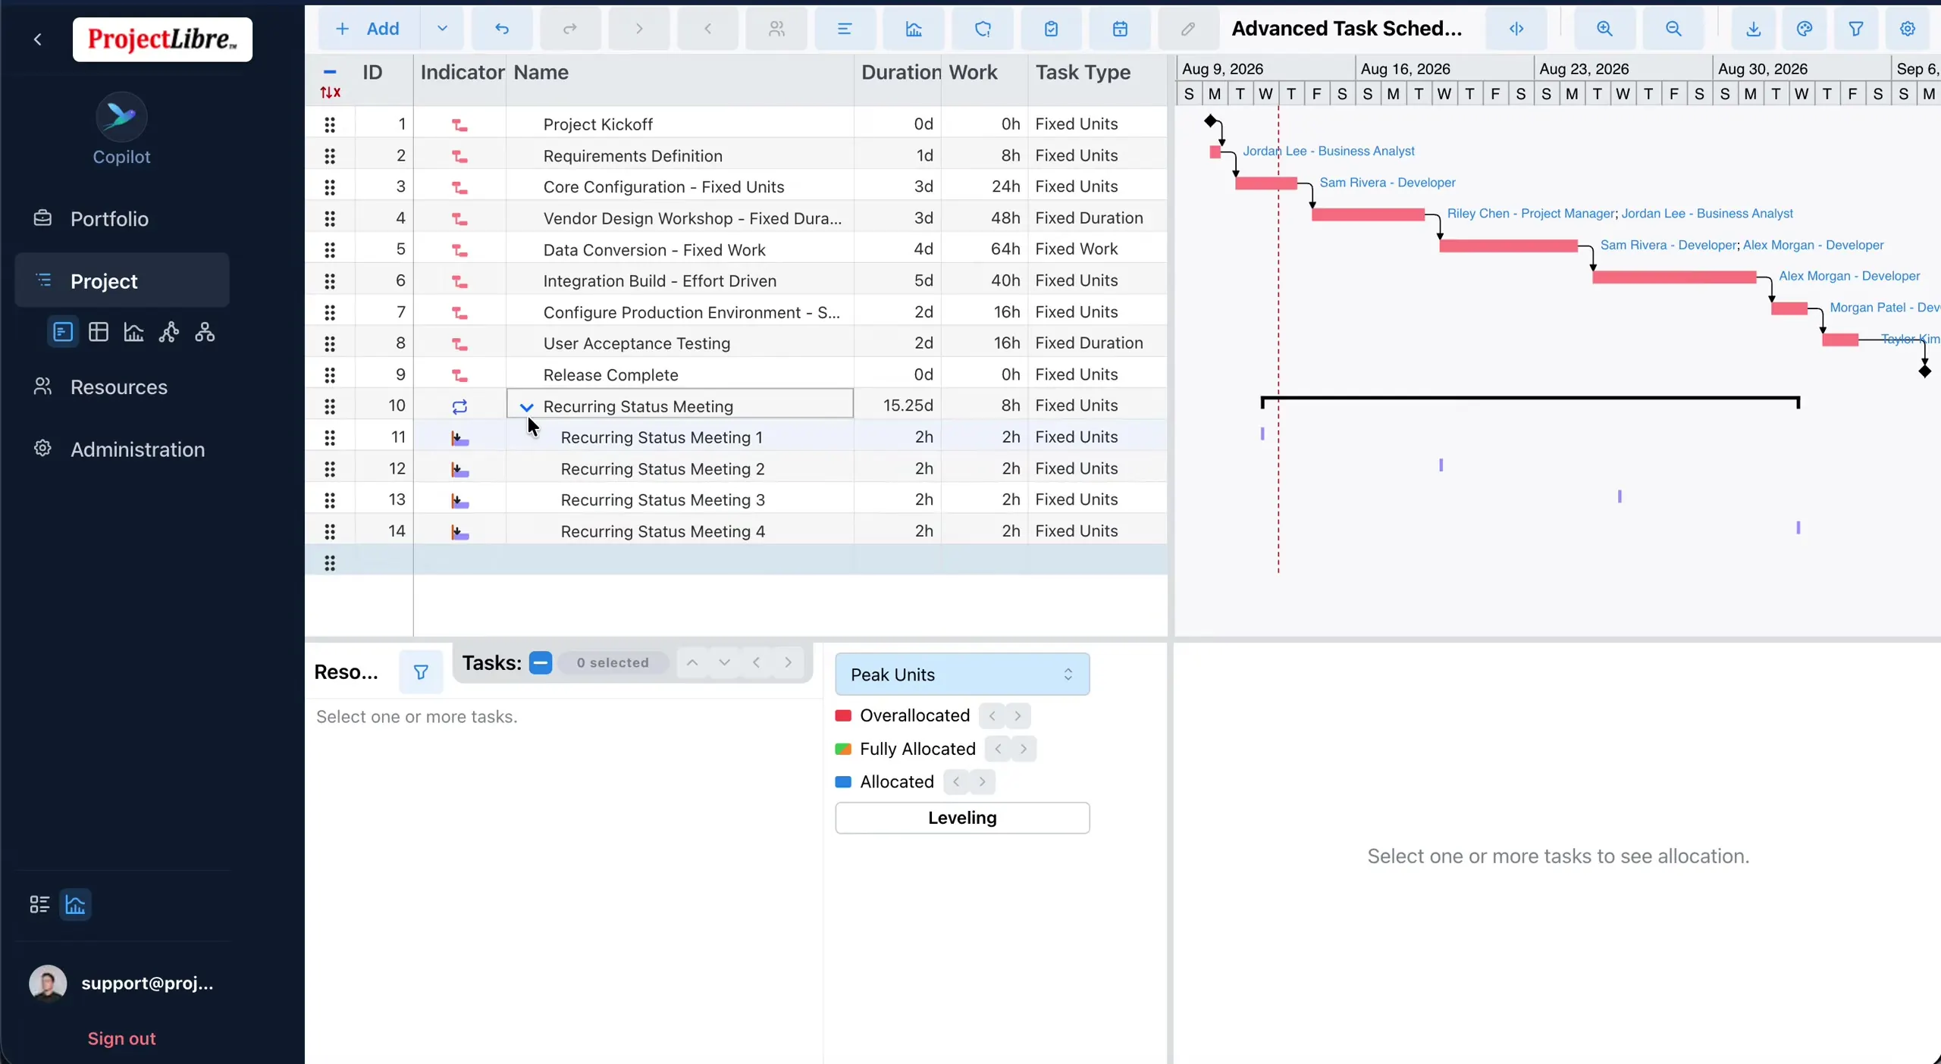Outdent task using left chevron toolbar button
This screenshot has width=1941, height=1064.
coord(707,29)
